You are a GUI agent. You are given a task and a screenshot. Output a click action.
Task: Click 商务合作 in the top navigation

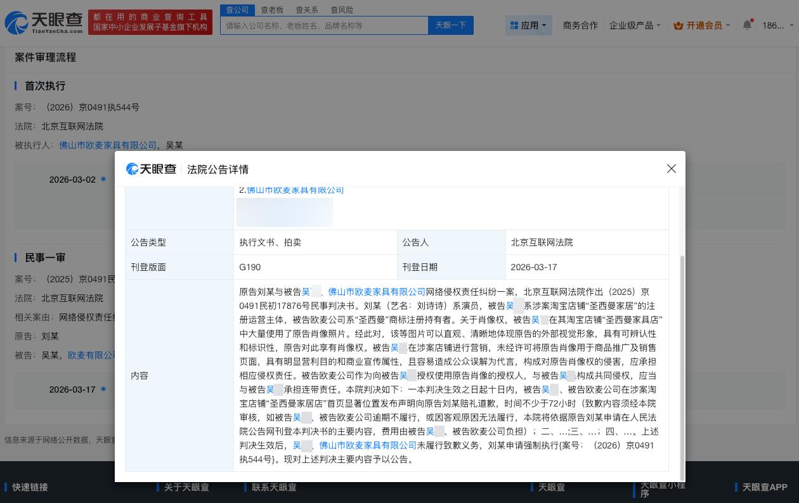[x=580, y=25]
